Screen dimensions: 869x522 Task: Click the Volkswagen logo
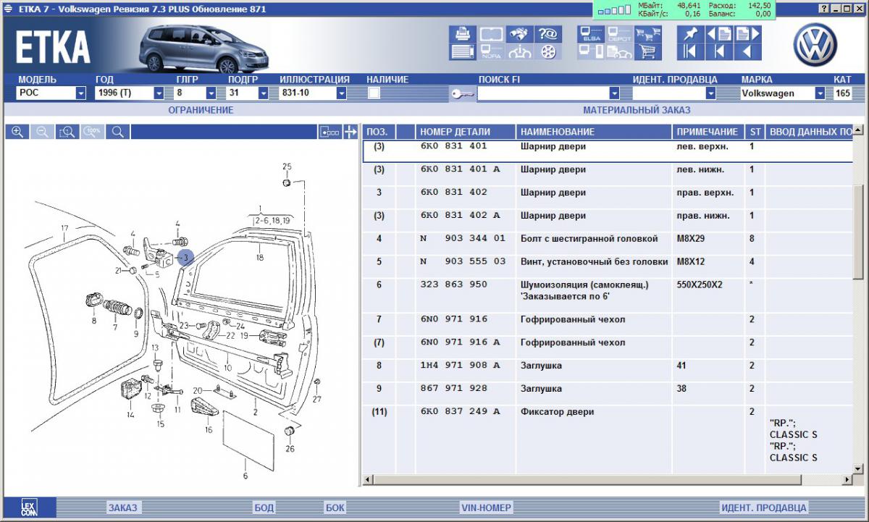click(x=815, y=44)
